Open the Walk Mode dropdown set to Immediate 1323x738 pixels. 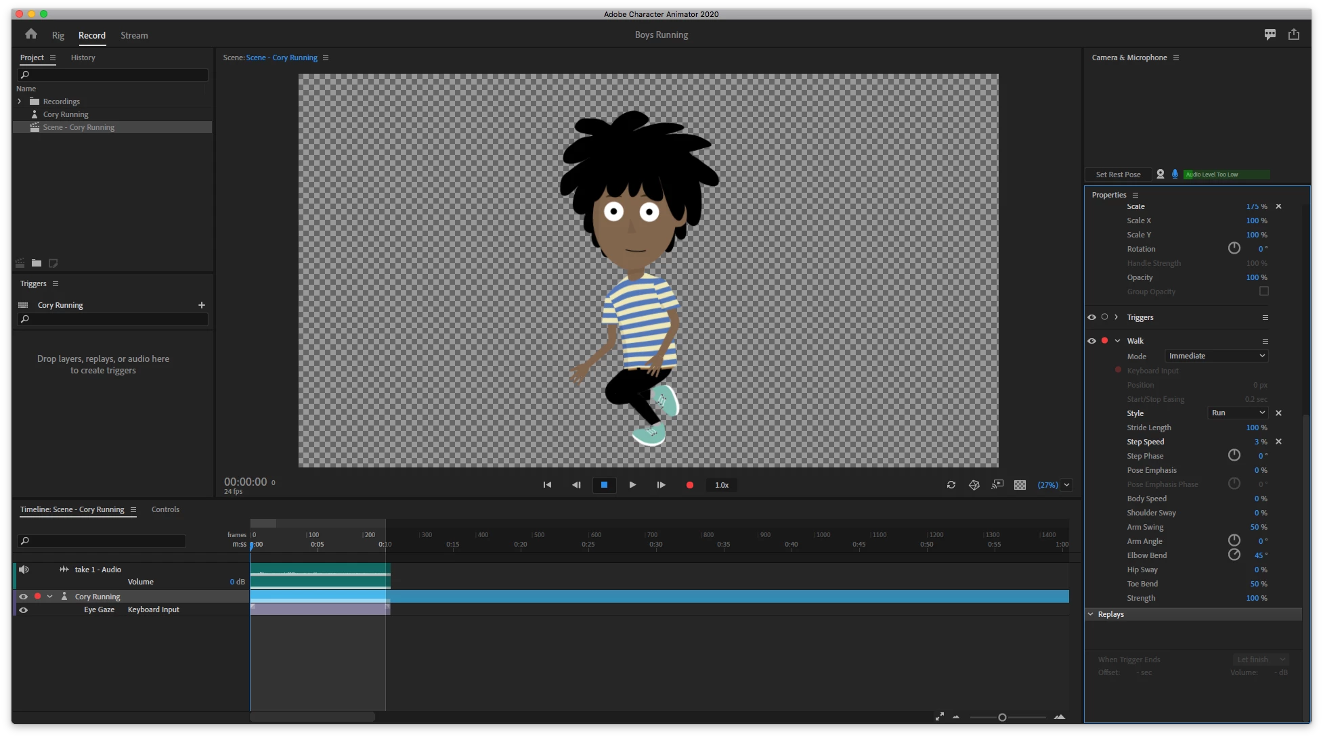point(1216,356)
